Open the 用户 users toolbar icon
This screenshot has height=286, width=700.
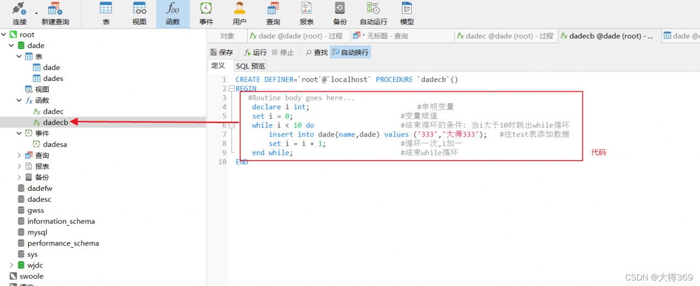point(240,14)
